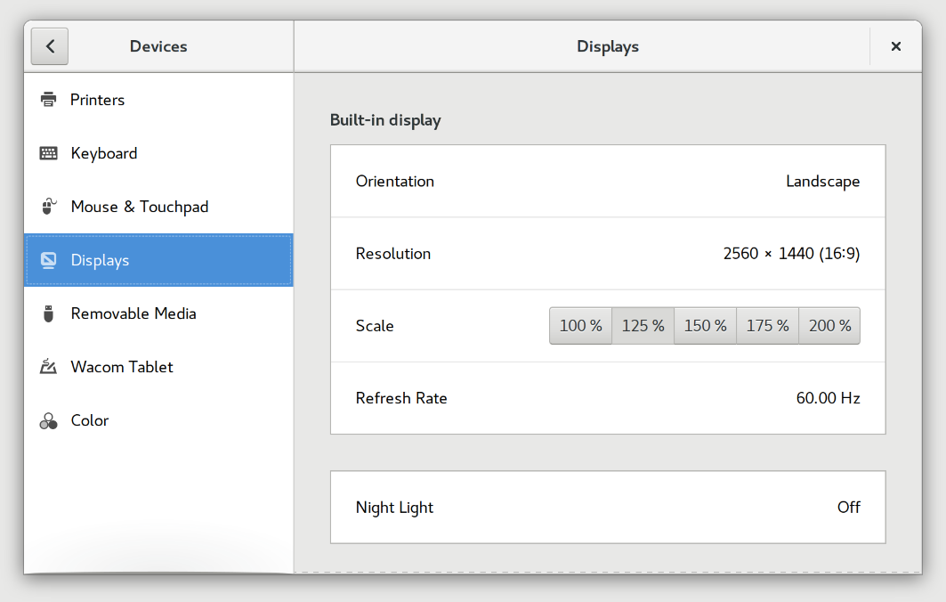This screenshot has width=946, height=602.
Task: Choose the 125 % scale segment control
Action: 643,325
